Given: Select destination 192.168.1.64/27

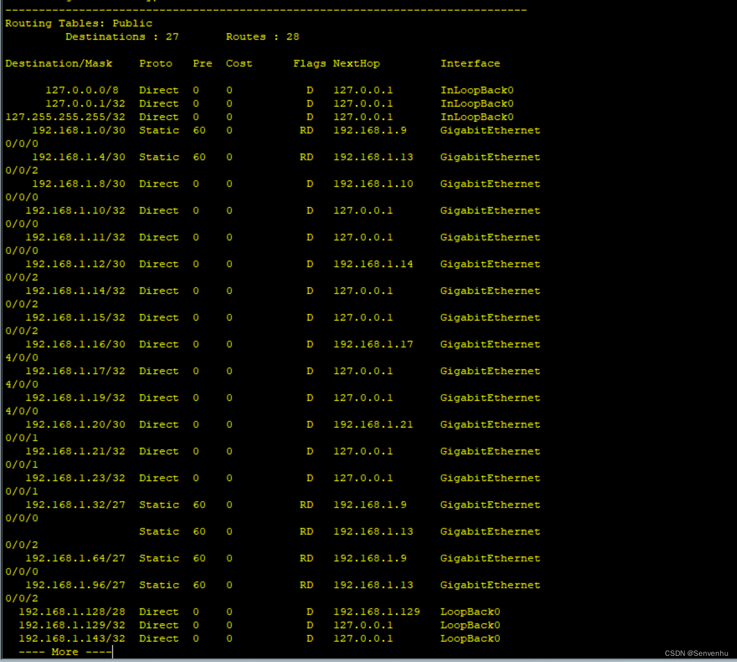Looking at the screenshot, I should tap(75, 558).
